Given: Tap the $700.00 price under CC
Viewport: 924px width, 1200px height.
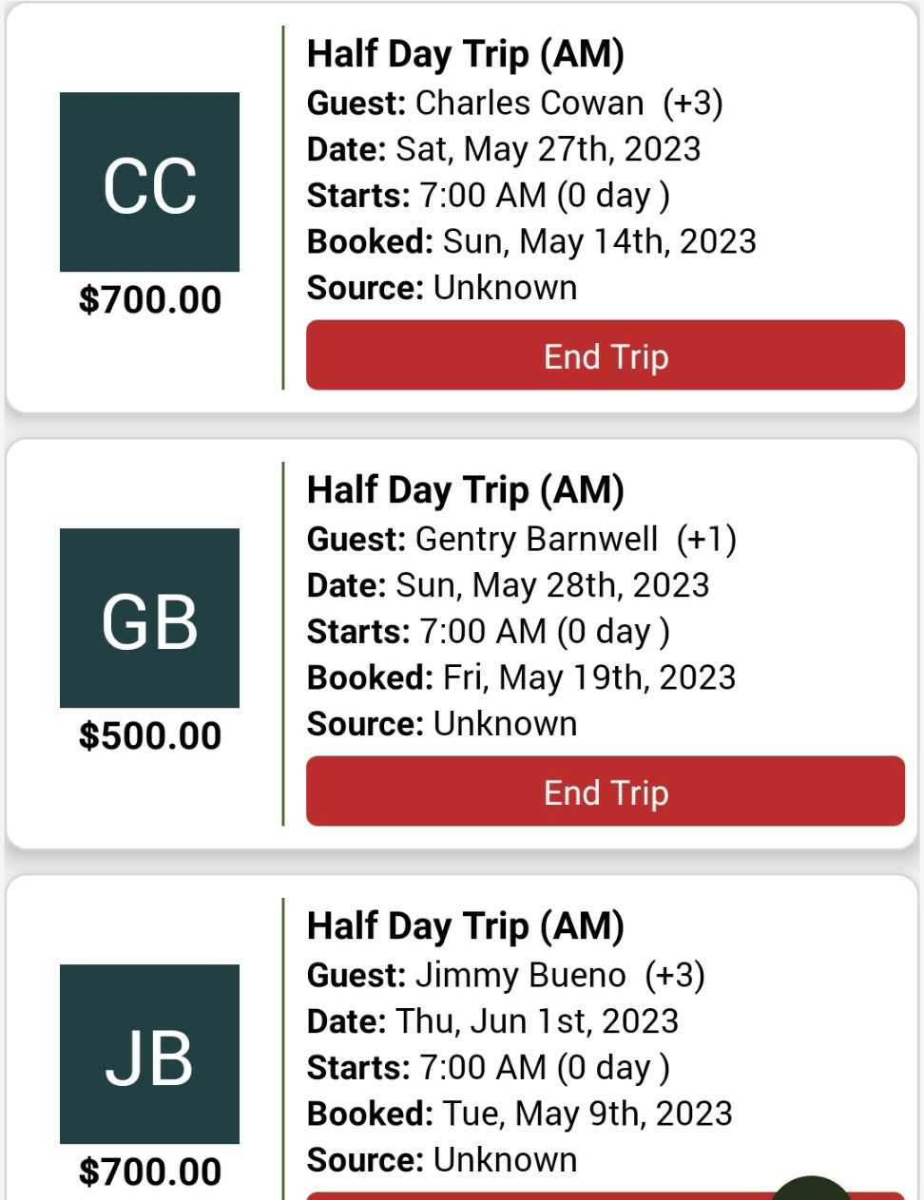Looking at the screenshot, I should tap(150, 300).
